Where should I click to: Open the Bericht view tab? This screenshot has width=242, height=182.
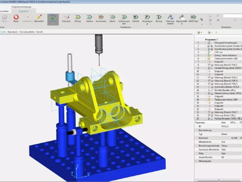(x=40, y=32)
